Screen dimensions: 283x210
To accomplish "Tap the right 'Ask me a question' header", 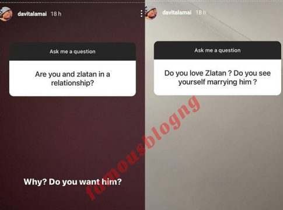I will tap(218, 50).
